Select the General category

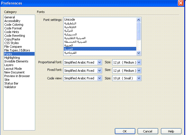tap(10, 17)
